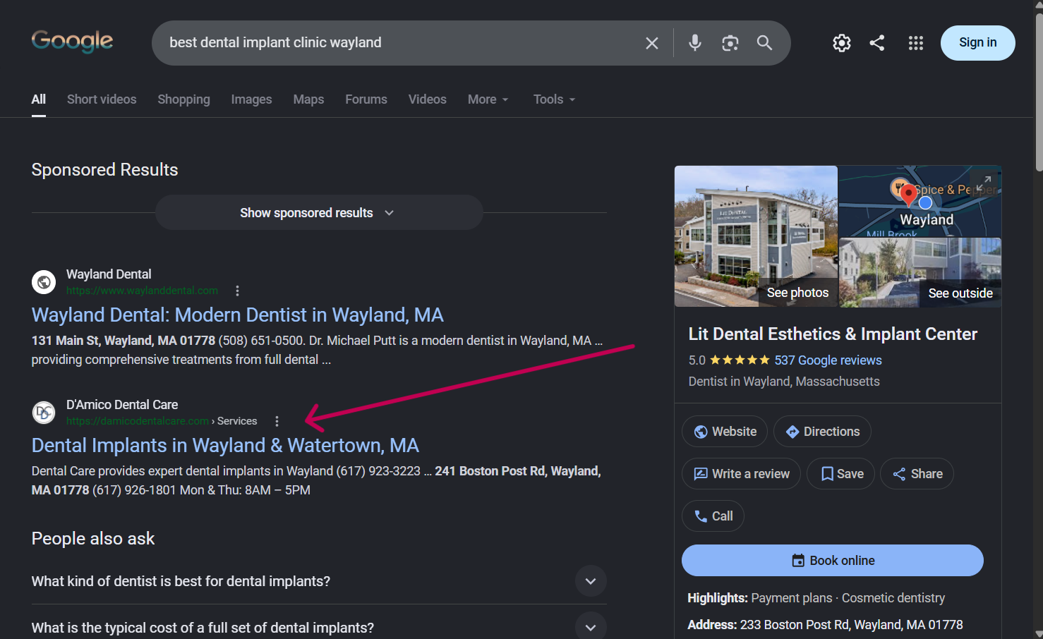Submit search with the magnifying glass icon
The image size is (1043, 639).
(764, 43)
